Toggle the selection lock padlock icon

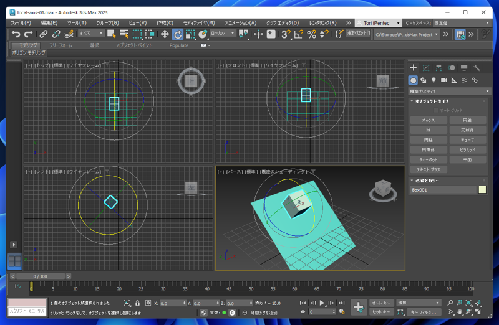point(137,303)
